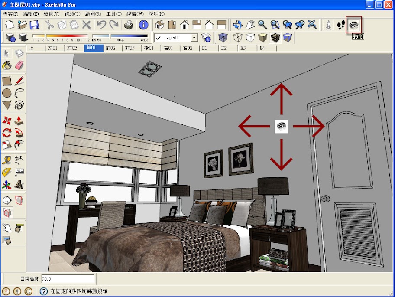This screenshot has height=297, width=395.
Task: Select the Eraser tool
Action: pos(19,65)
